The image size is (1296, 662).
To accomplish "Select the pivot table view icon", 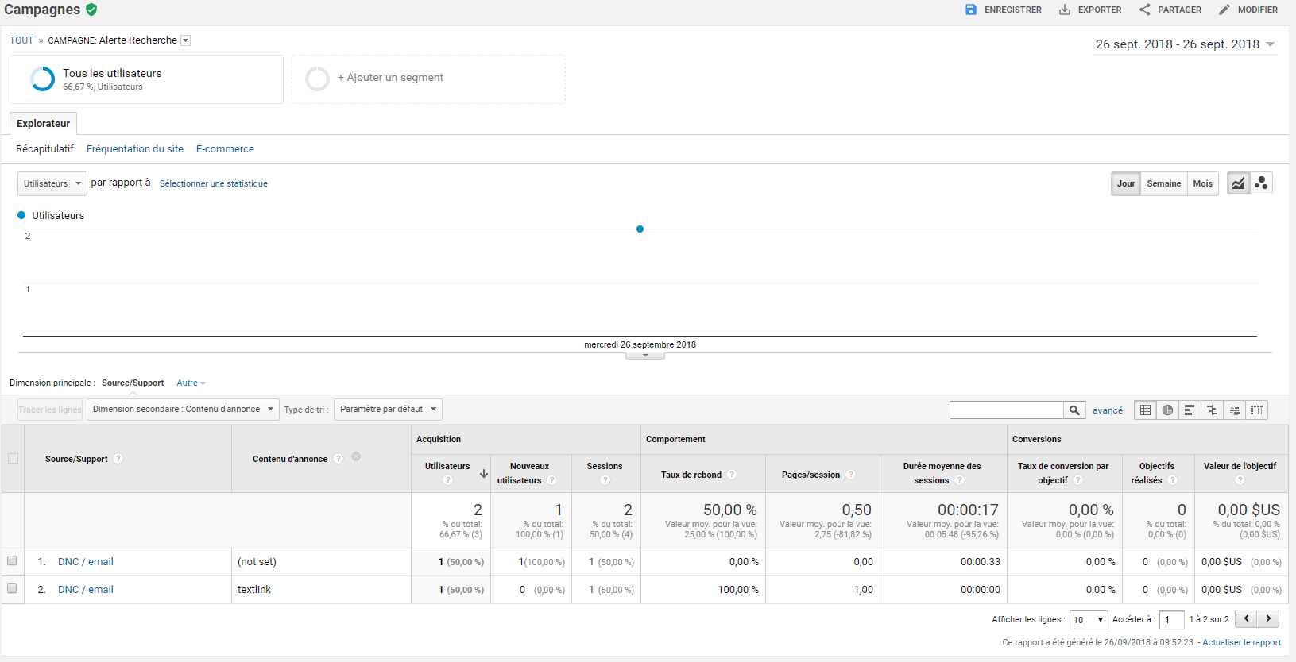I will pyautogui.click(x=1256, y=410).
